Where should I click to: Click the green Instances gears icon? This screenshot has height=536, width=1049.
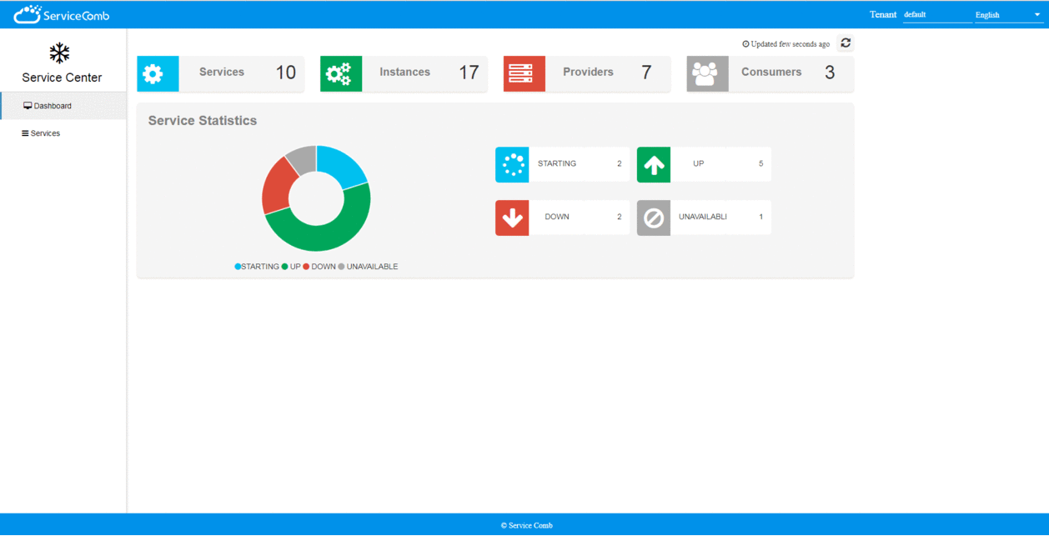point(341,73)
